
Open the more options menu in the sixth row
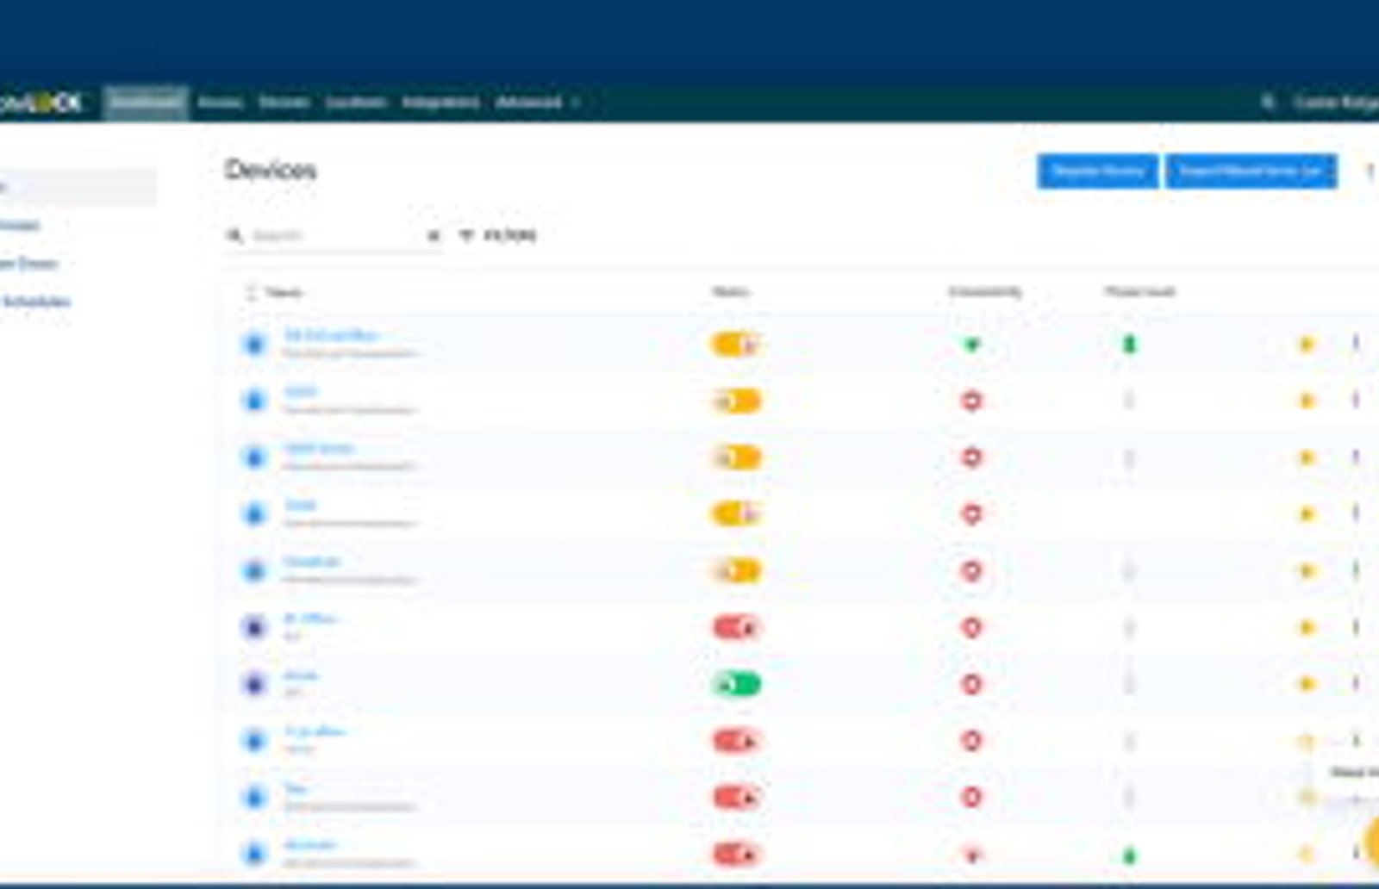coord(1356,627)
